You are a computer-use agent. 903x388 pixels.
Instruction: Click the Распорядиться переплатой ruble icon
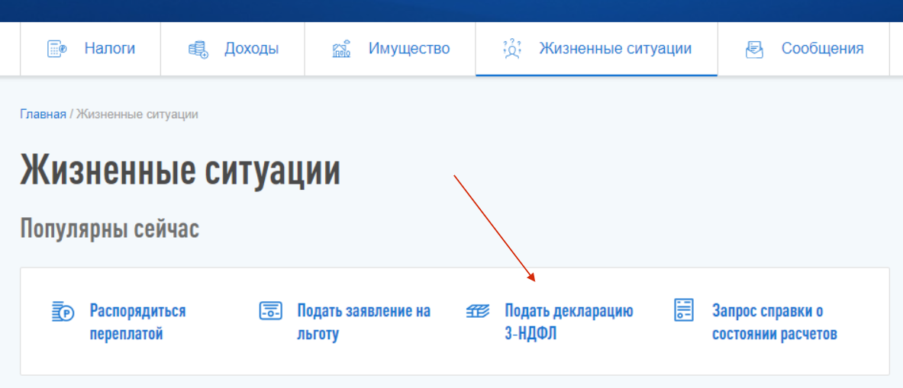(62, 311)
